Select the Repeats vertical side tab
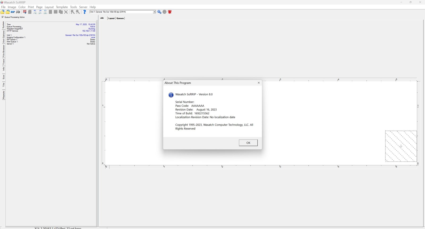The height and width of the screenshot is (229, 425). click(3, 95)
